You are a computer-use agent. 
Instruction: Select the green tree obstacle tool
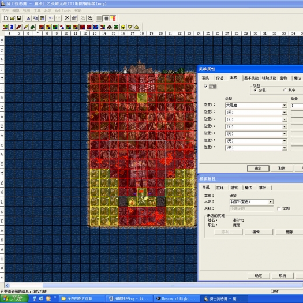pyautogui.click(x=32, y=27)
